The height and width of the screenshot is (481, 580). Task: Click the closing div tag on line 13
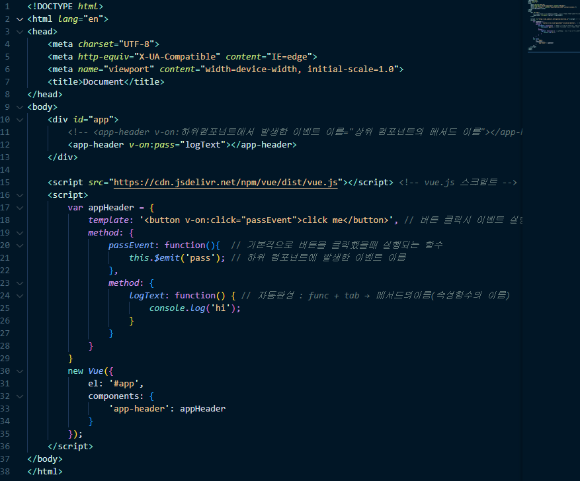tap(63, 157)
